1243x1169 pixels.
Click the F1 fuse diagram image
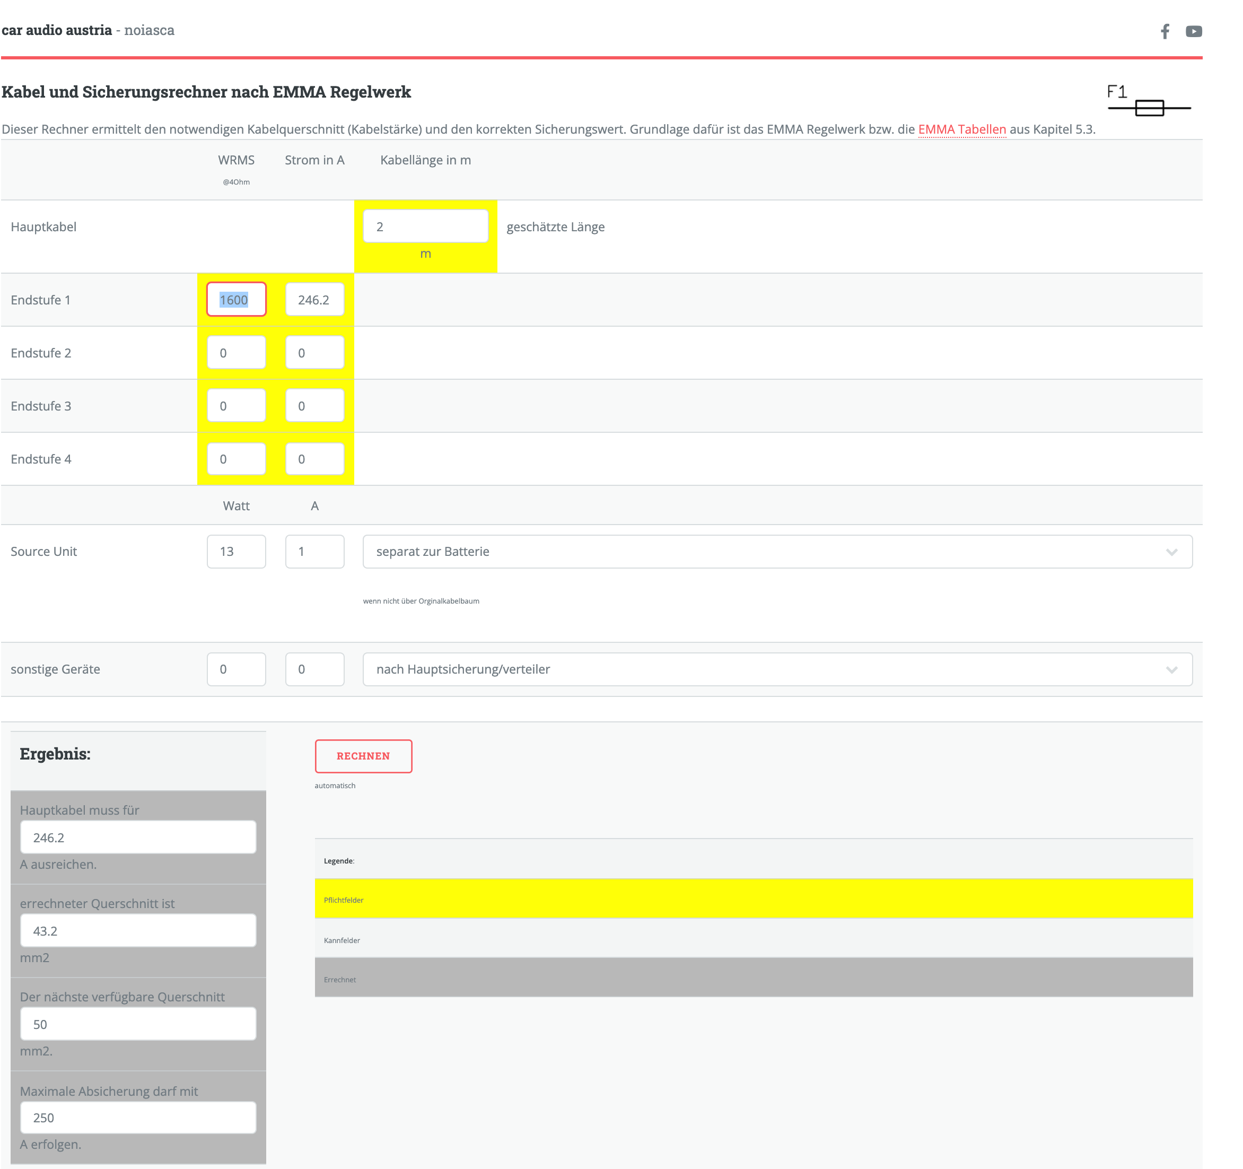click(1148, 101)
